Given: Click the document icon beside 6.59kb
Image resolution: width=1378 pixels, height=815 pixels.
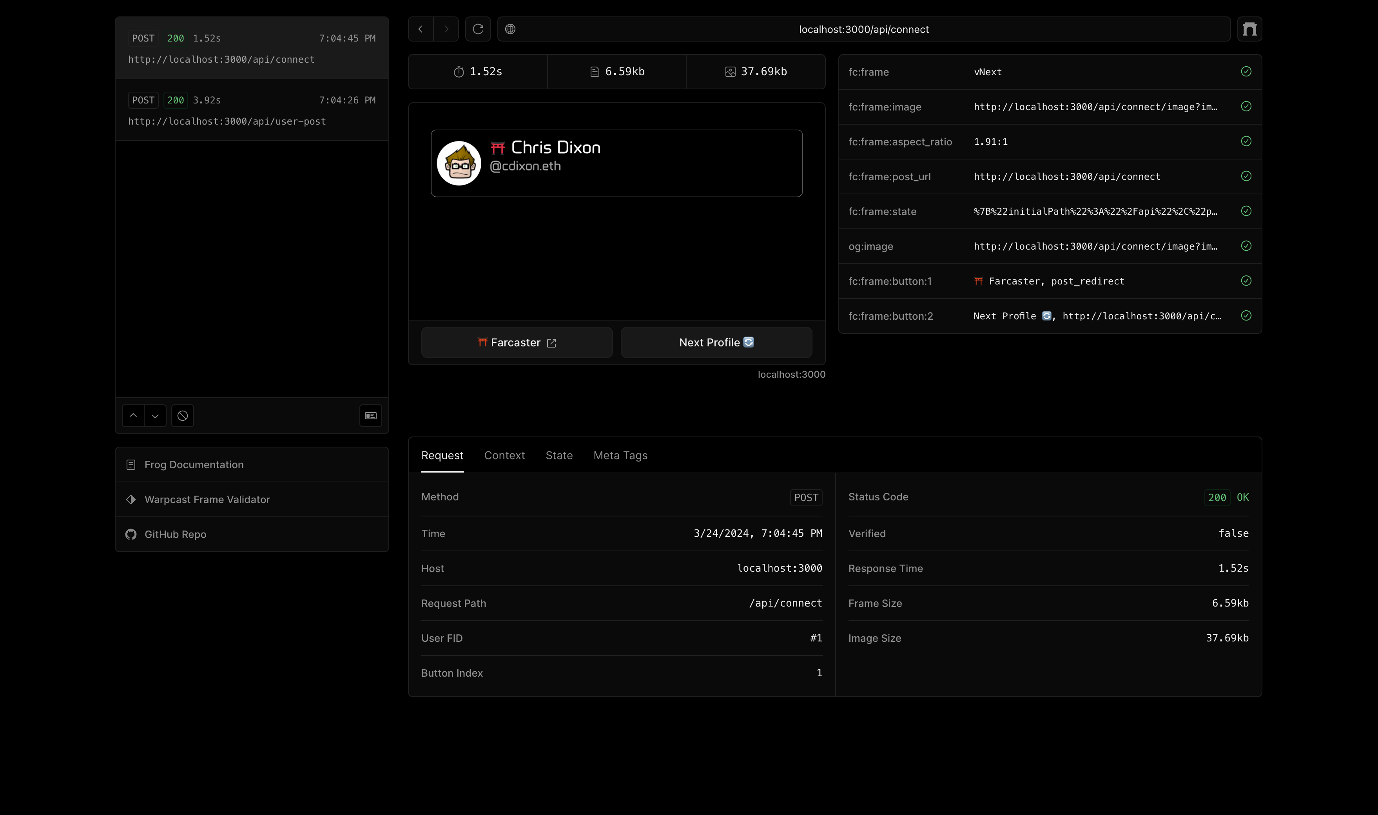Looking at the screenshot, I should (594, 72).
